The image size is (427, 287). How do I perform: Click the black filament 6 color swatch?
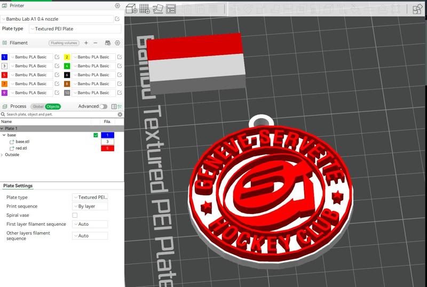(67, 75)
